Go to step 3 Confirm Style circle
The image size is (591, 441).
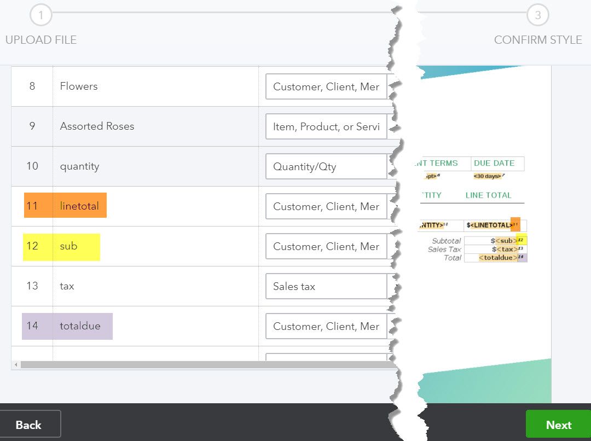click(x=537, y=15)
